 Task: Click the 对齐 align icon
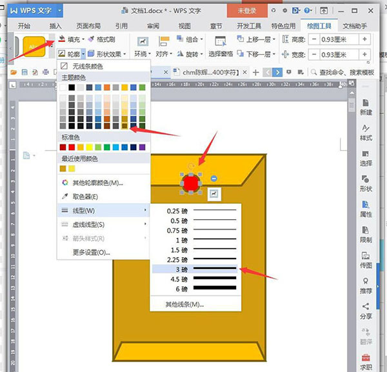[164, 41]
